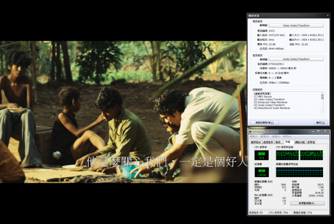Click the 6 -> 2 channels value
The height and width of the screenshot is (224, 334).
(x=275, y=78)
